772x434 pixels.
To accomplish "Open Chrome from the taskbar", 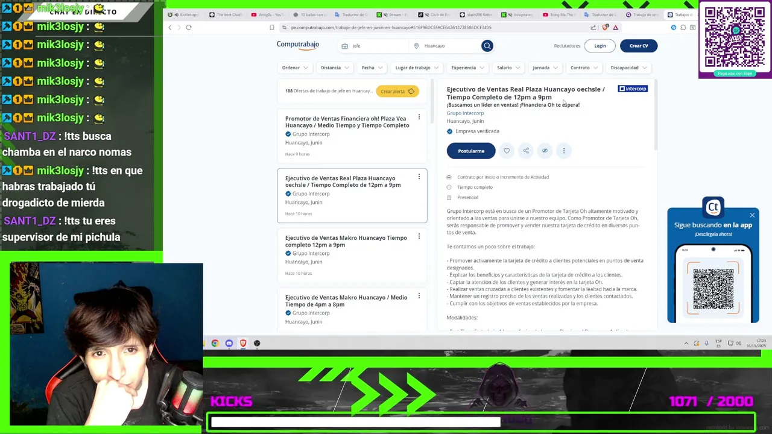I will pyautogui.click(x=215, y=344).
